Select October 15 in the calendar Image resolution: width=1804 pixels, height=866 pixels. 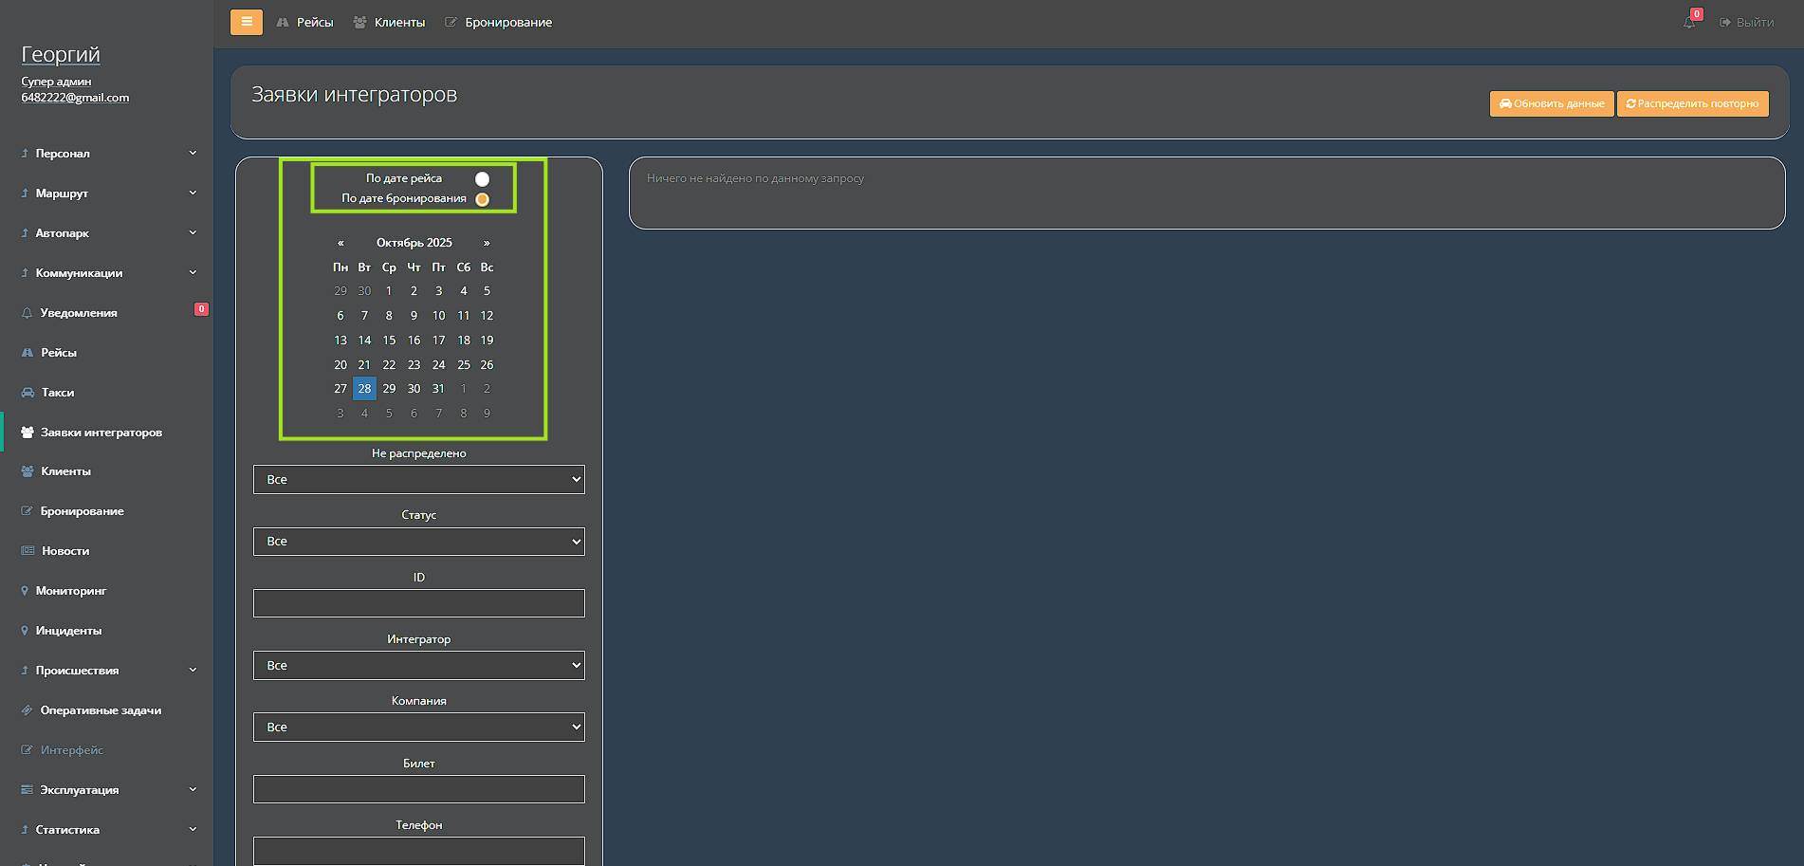click(x=389, y=341)
